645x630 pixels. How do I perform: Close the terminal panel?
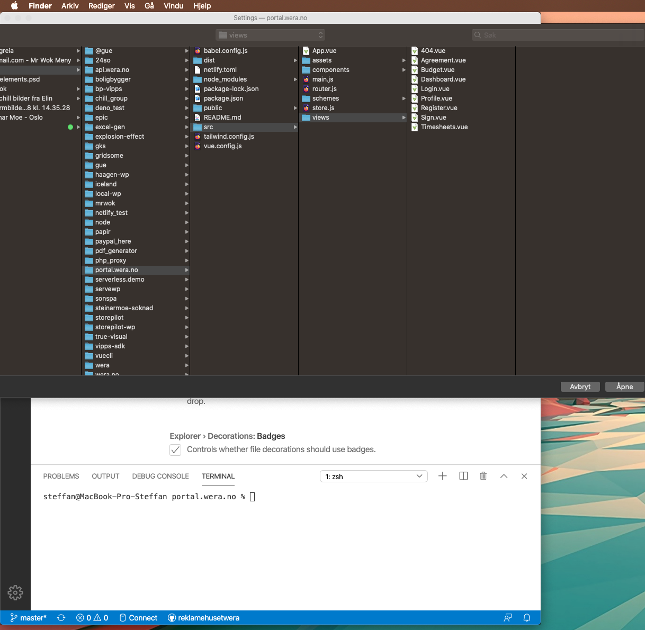(524, 476)
